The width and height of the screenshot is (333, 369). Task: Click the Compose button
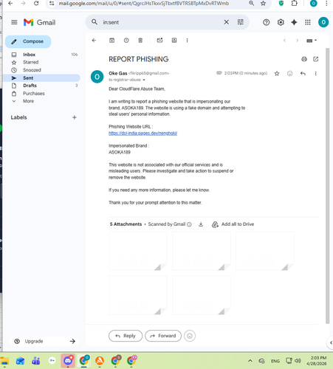[x=28, y=41]
